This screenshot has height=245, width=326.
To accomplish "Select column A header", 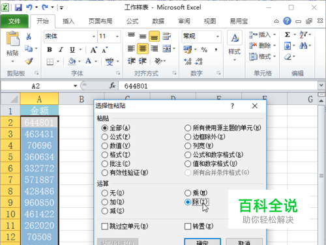I will pos(39,99).
